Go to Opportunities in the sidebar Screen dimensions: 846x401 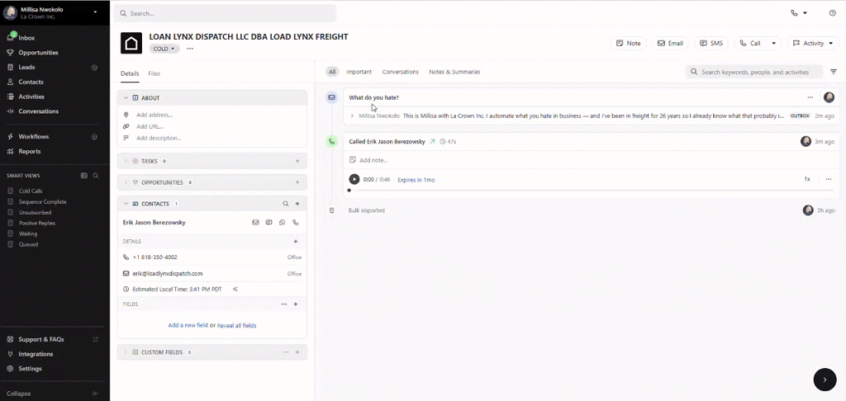(x=38, y=53)
